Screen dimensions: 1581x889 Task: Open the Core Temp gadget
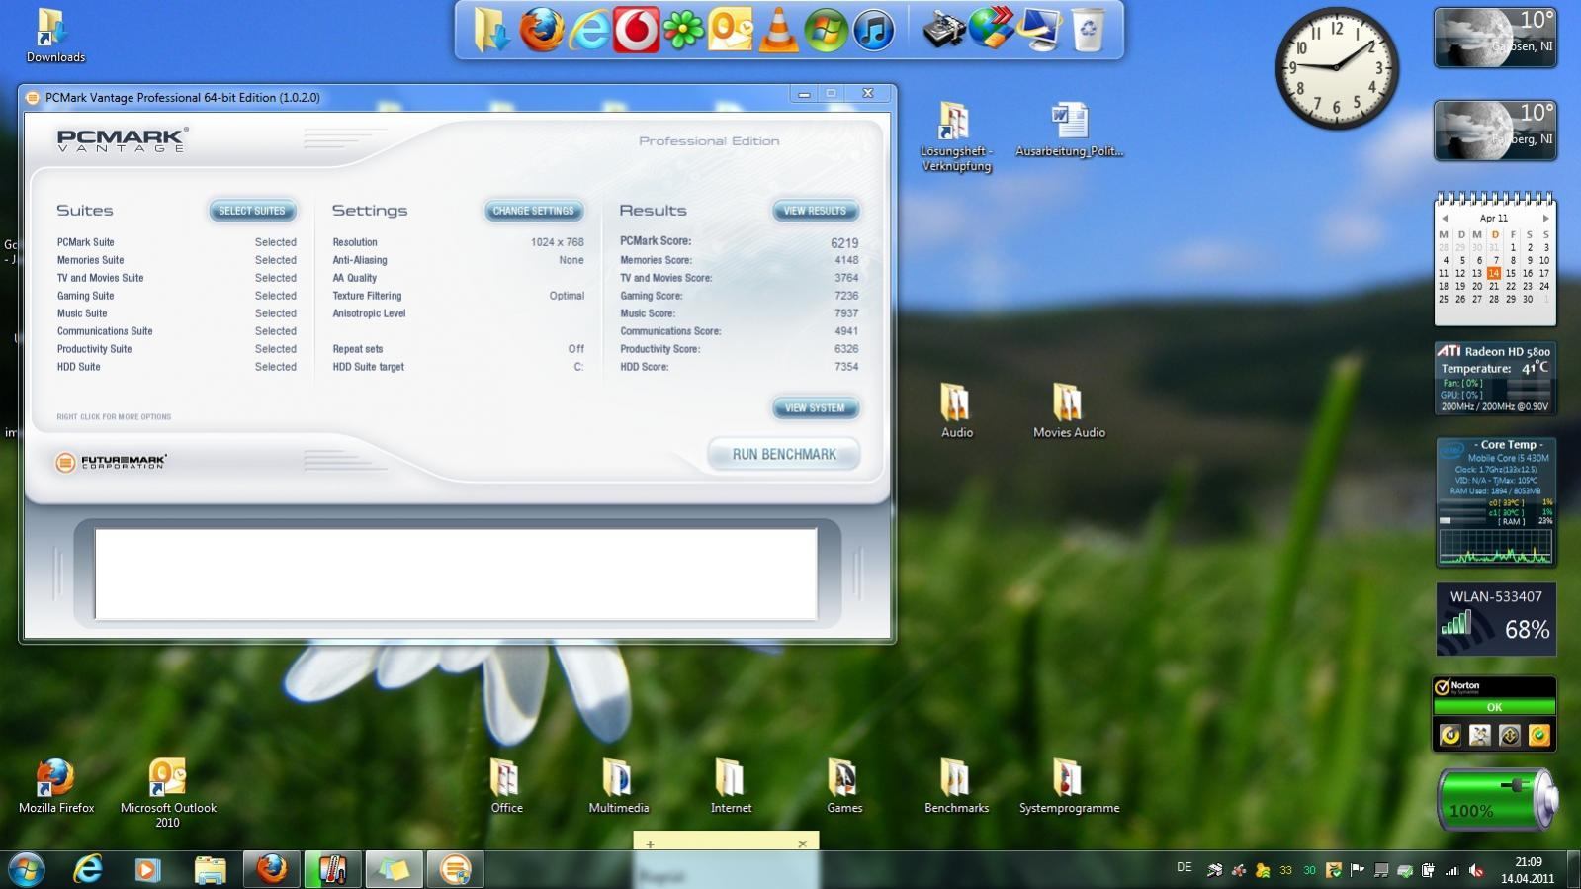pyautogui.click(x=1495, y=502)
